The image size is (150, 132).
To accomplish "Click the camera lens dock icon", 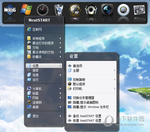I will coord(107,10).
